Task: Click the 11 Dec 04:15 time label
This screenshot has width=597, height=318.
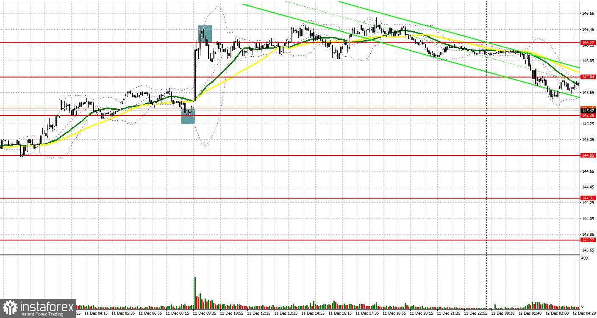Action: tap(97, 313)
